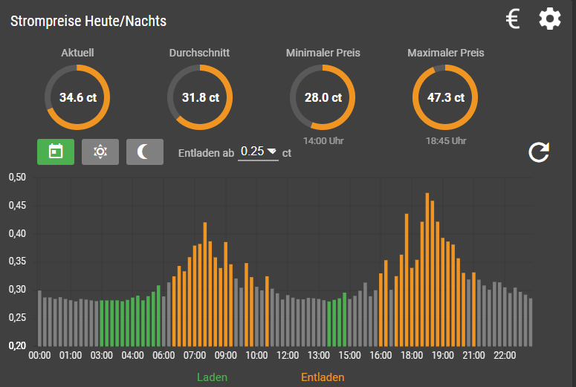Switch to the daytime sun view
Viewport: 576px width, 387px height.
coord(100,152)
